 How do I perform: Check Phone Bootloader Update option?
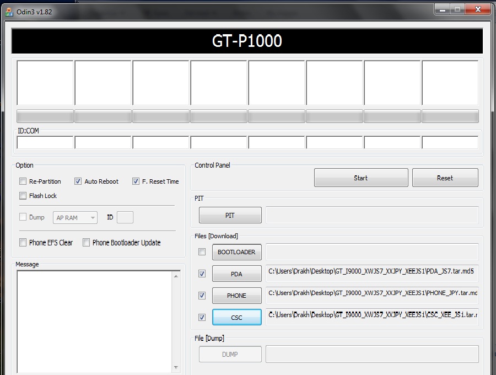tap(86, 243)
